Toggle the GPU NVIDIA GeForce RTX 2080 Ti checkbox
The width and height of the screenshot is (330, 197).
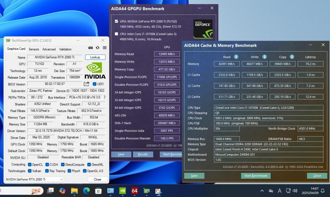coord(116,21)
